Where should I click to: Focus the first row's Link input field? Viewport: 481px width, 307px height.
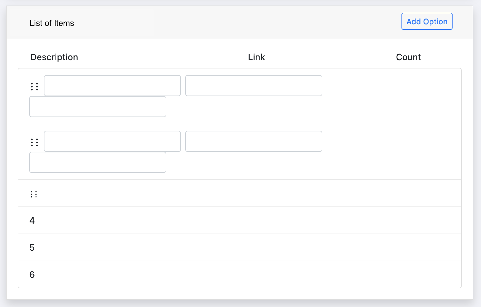(x=254, y=86)
